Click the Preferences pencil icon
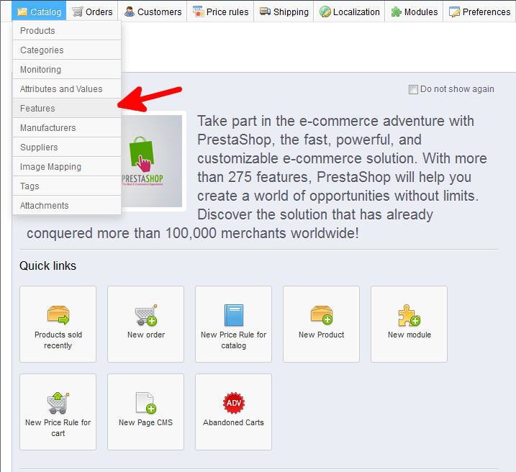This screenshot has height=472, width=516. pos(454,12)
